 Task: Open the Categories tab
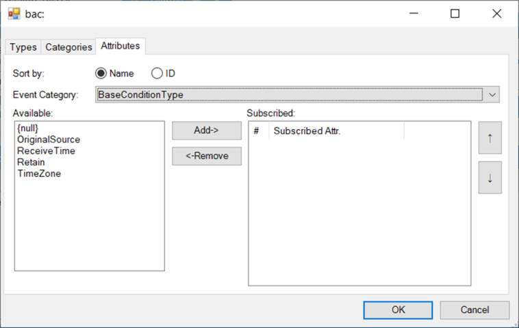[x=68, y=47]
